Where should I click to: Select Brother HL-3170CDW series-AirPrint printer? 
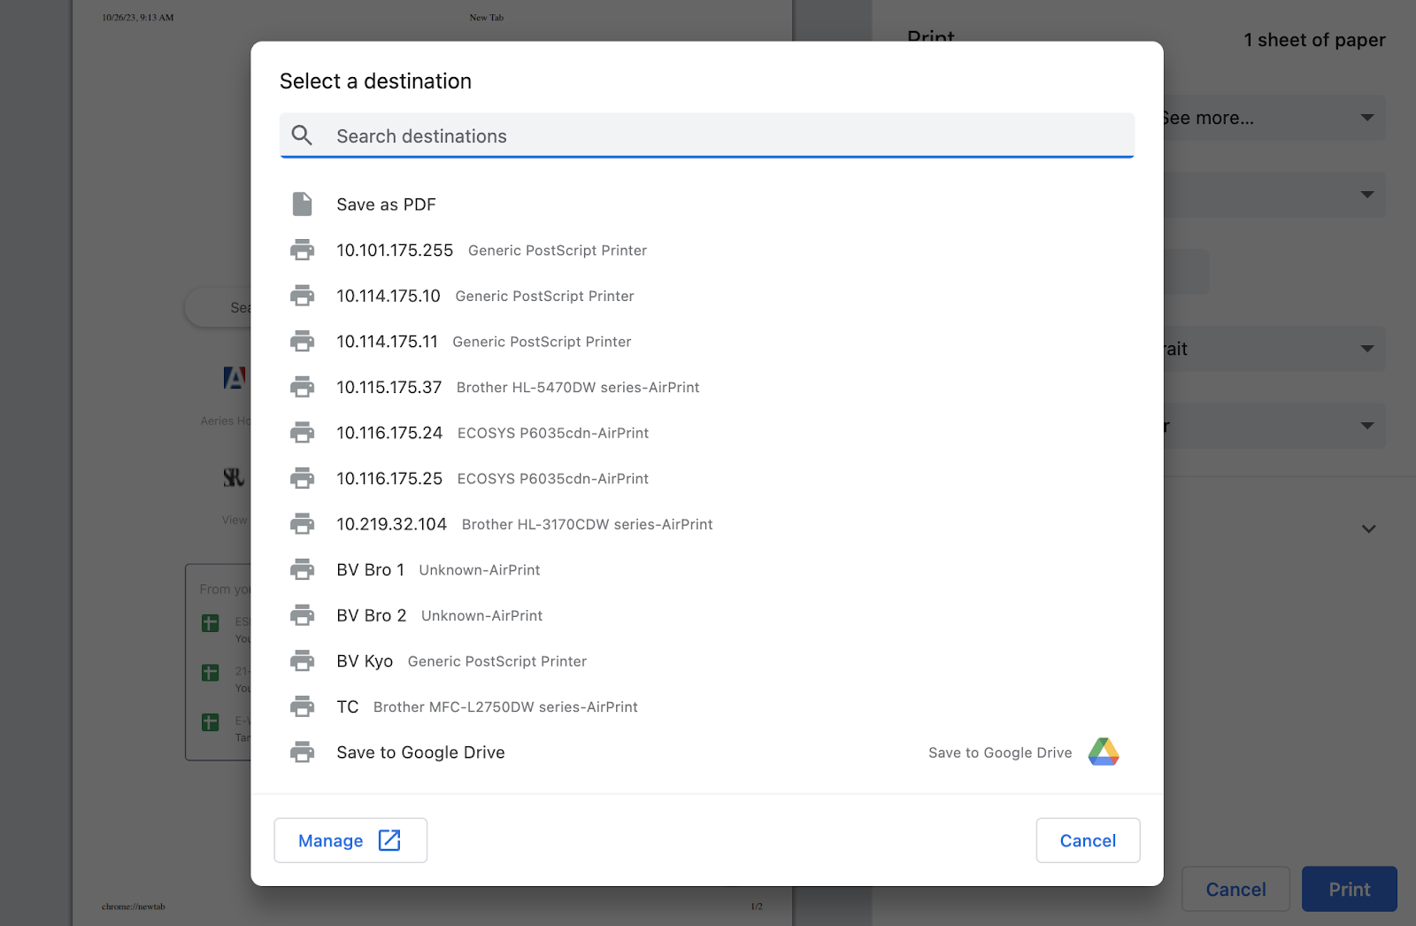point(707,524)
